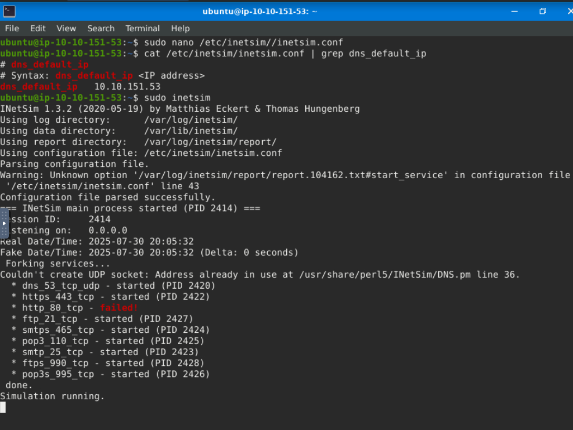Screen dimensions: 573x430
Task: Open the Terminal menu
Action: 143,28
